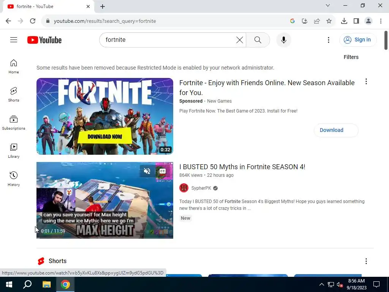Click the SypherPK video thumbnail preview
This screenshot has width=389, height=292.
coord(105,200)
